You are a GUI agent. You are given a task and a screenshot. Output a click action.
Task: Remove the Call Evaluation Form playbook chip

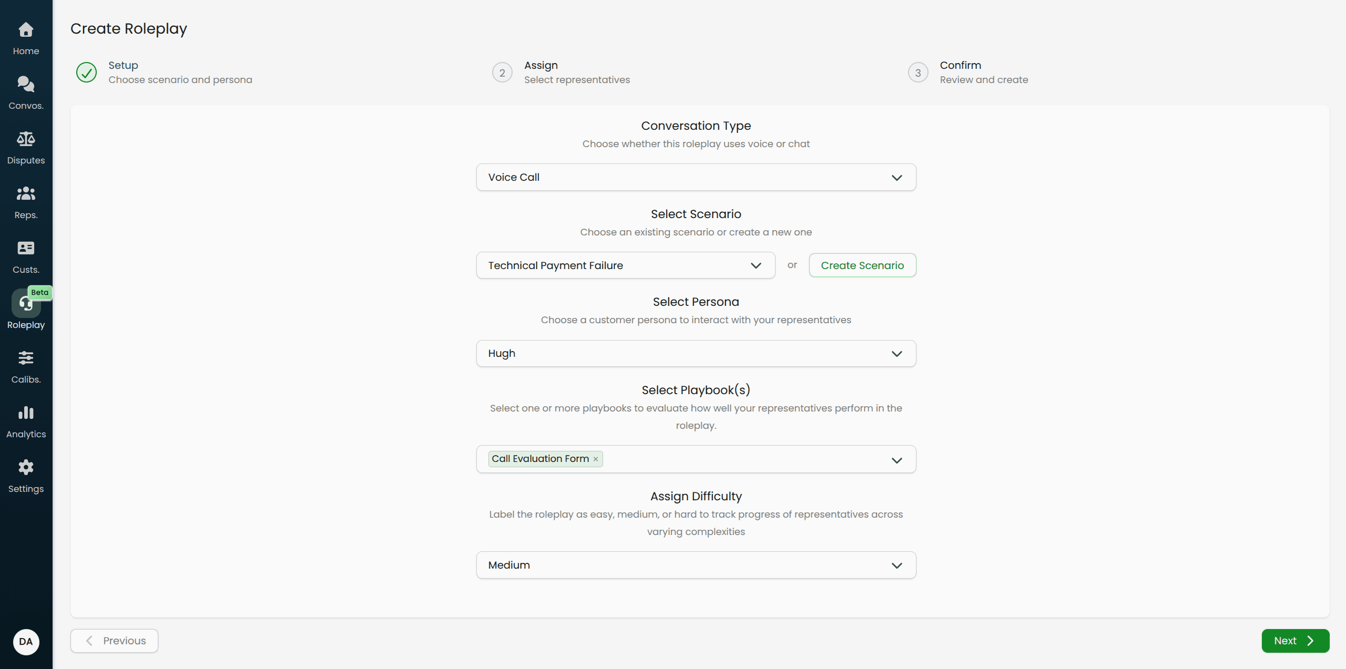(596, 459)
